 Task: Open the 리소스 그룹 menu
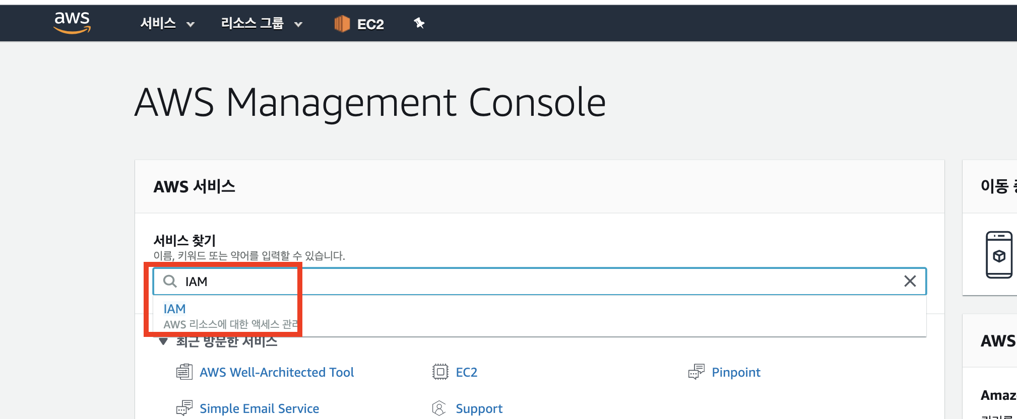click(252, 23)
